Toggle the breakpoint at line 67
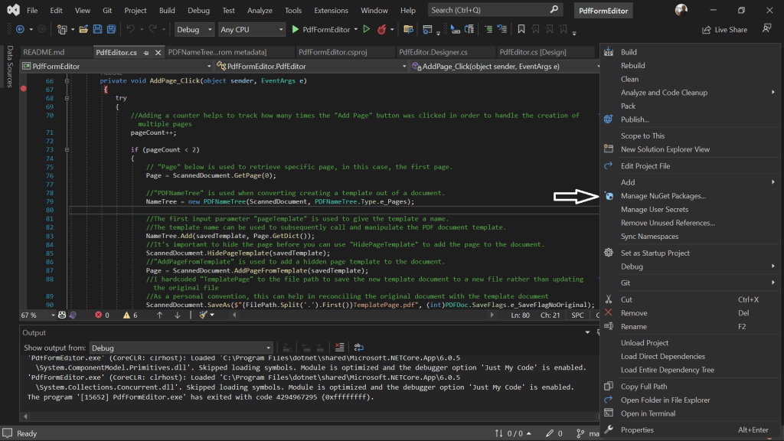 coord(24,89)
